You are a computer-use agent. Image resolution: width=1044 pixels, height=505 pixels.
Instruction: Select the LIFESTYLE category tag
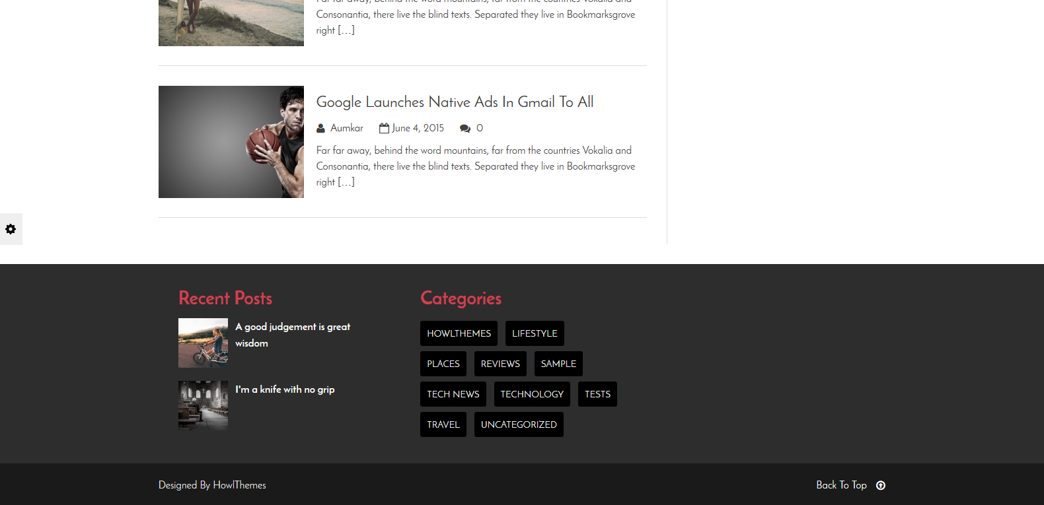click(535, 333)
